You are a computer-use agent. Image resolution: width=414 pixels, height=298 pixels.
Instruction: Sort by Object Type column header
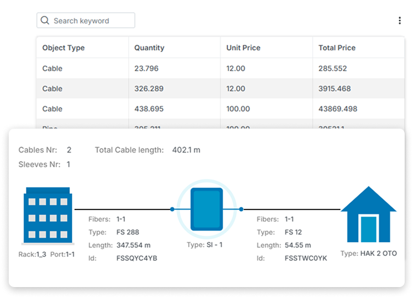coord(64,48)
